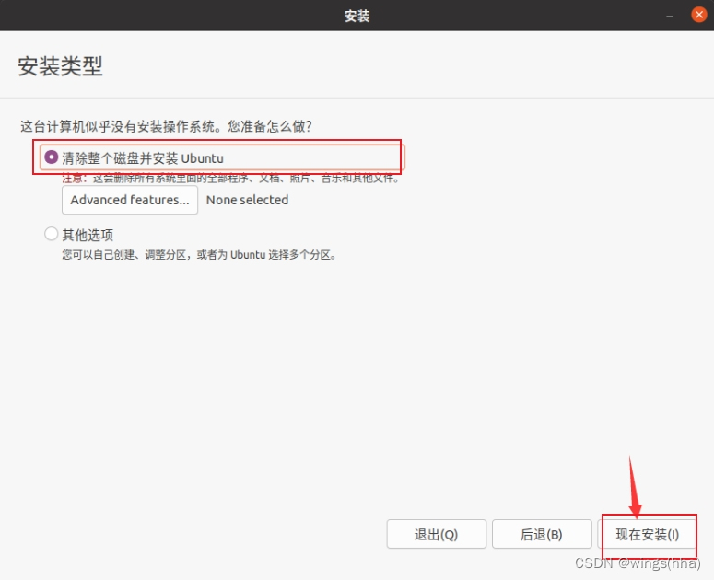Quit installer via 退出(Q) button

[437, 534]
